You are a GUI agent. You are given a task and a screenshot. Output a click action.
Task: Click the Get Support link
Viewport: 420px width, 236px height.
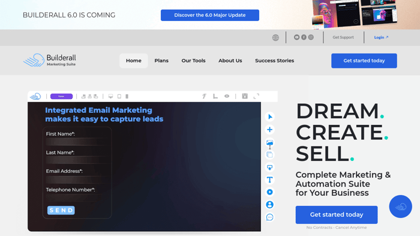coord(343,37)
